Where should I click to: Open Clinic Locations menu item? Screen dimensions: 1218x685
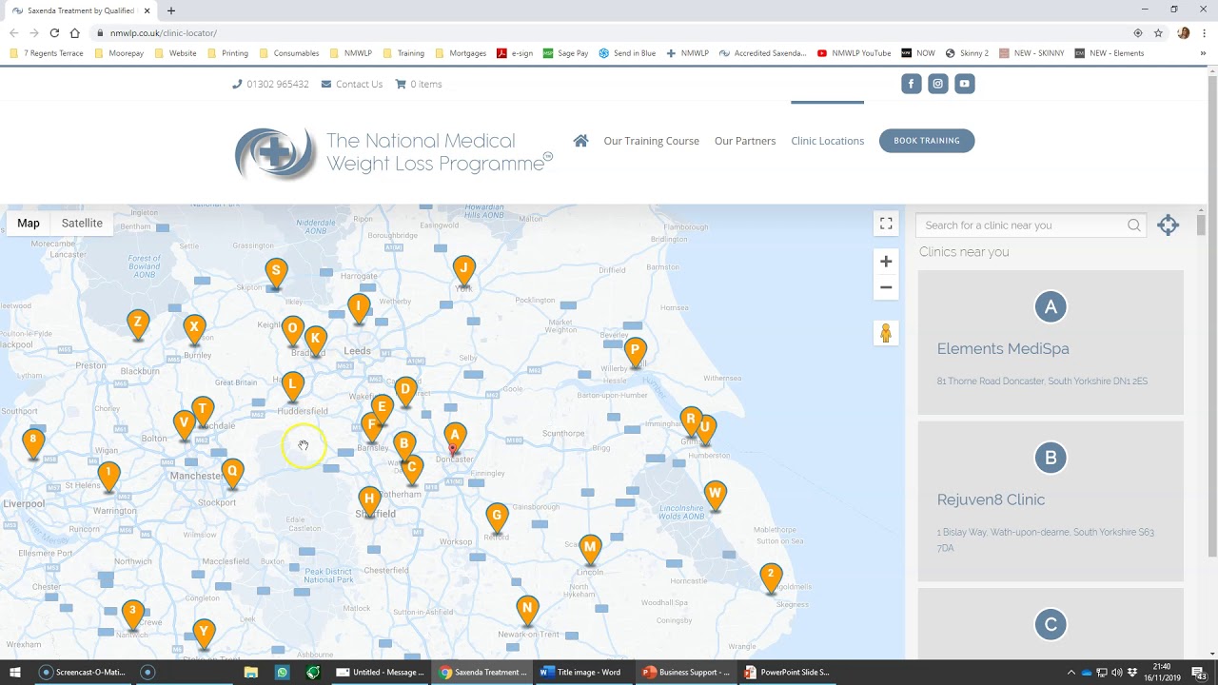pyautogui.click(x=828, y=141)
